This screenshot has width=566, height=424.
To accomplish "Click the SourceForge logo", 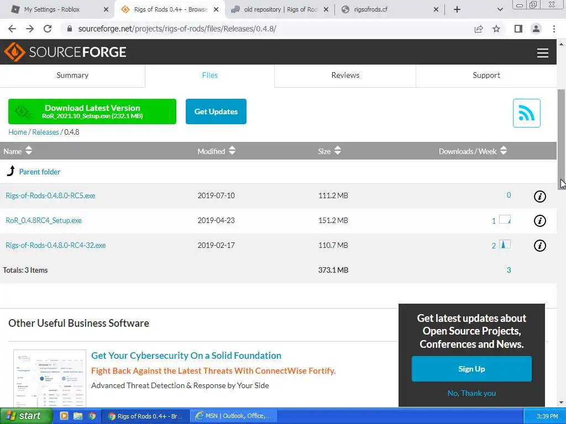I will (x=65, y=52).
